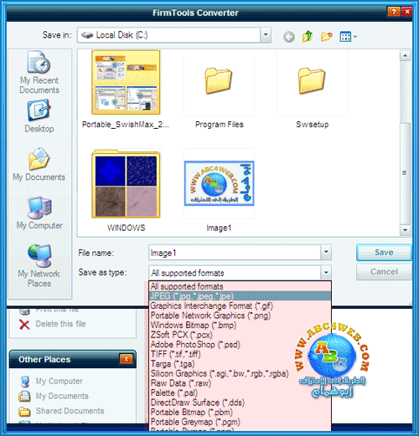This screenshot has height=436, width=419.
Task: Open My Recent Documents in places bar
Action: (39, 72)
